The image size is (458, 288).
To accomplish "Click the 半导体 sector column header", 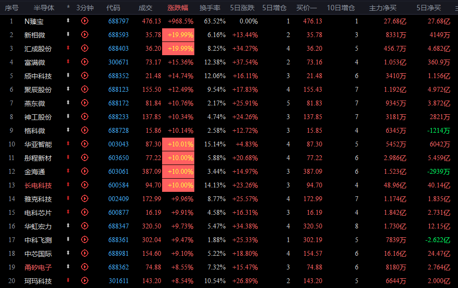I will point(44,8).
